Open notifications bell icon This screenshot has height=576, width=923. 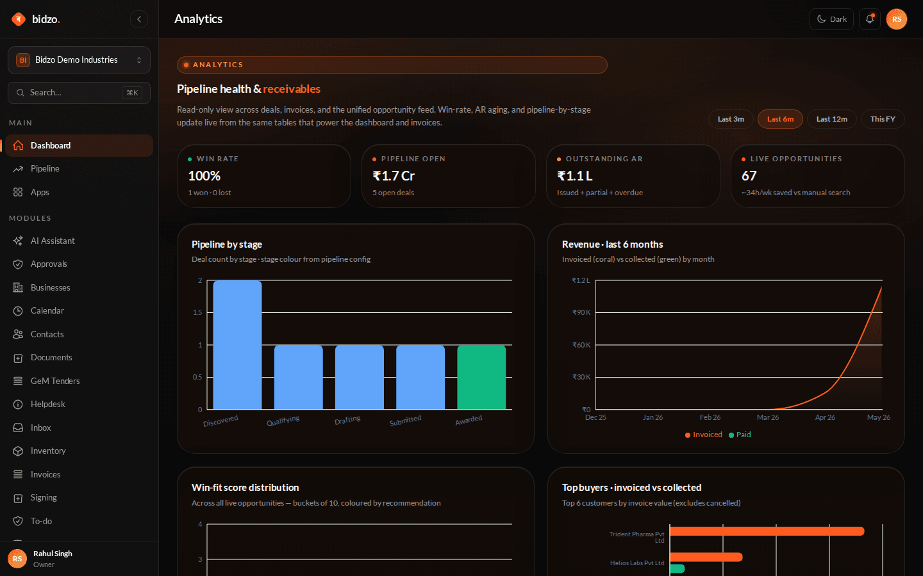[870, 19]
